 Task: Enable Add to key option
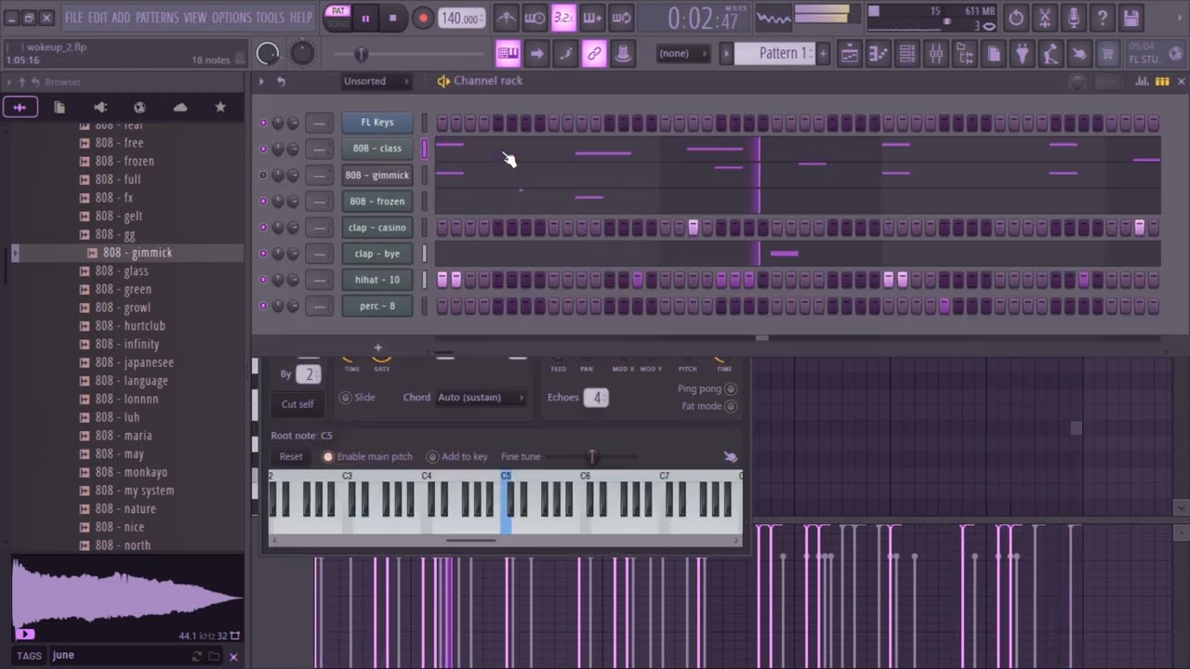point(432,456)
